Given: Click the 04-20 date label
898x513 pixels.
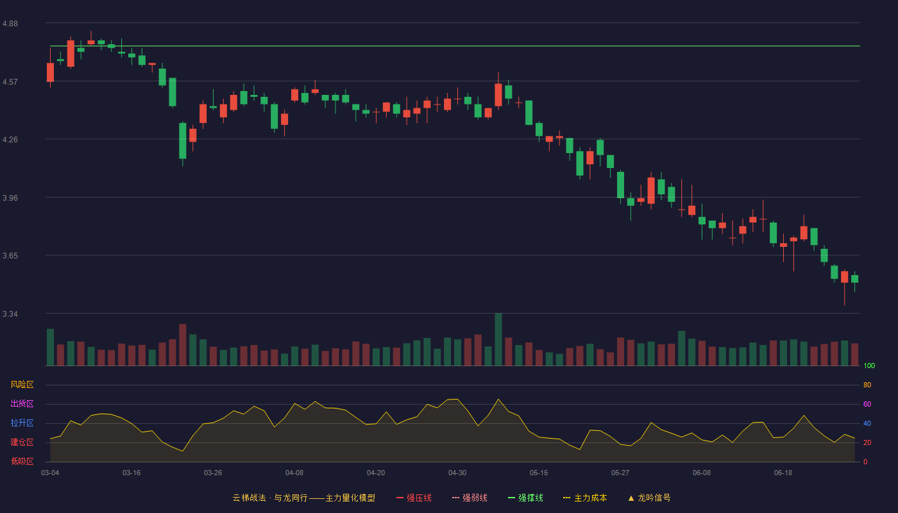Looking at the screenshot, I should [x=376, y=473].
